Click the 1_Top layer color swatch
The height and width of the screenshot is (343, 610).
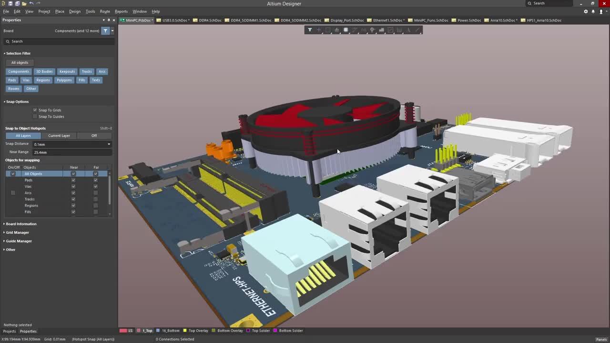tap(139, 331)
